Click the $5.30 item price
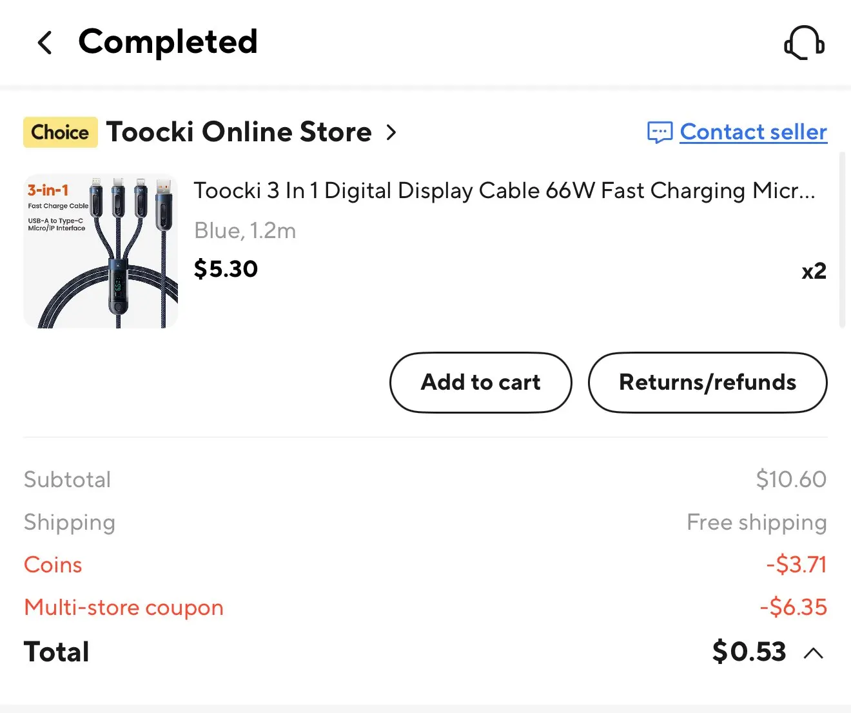This screenshot has width=851, height=713. pyautogui.click(x=225, y=269)
